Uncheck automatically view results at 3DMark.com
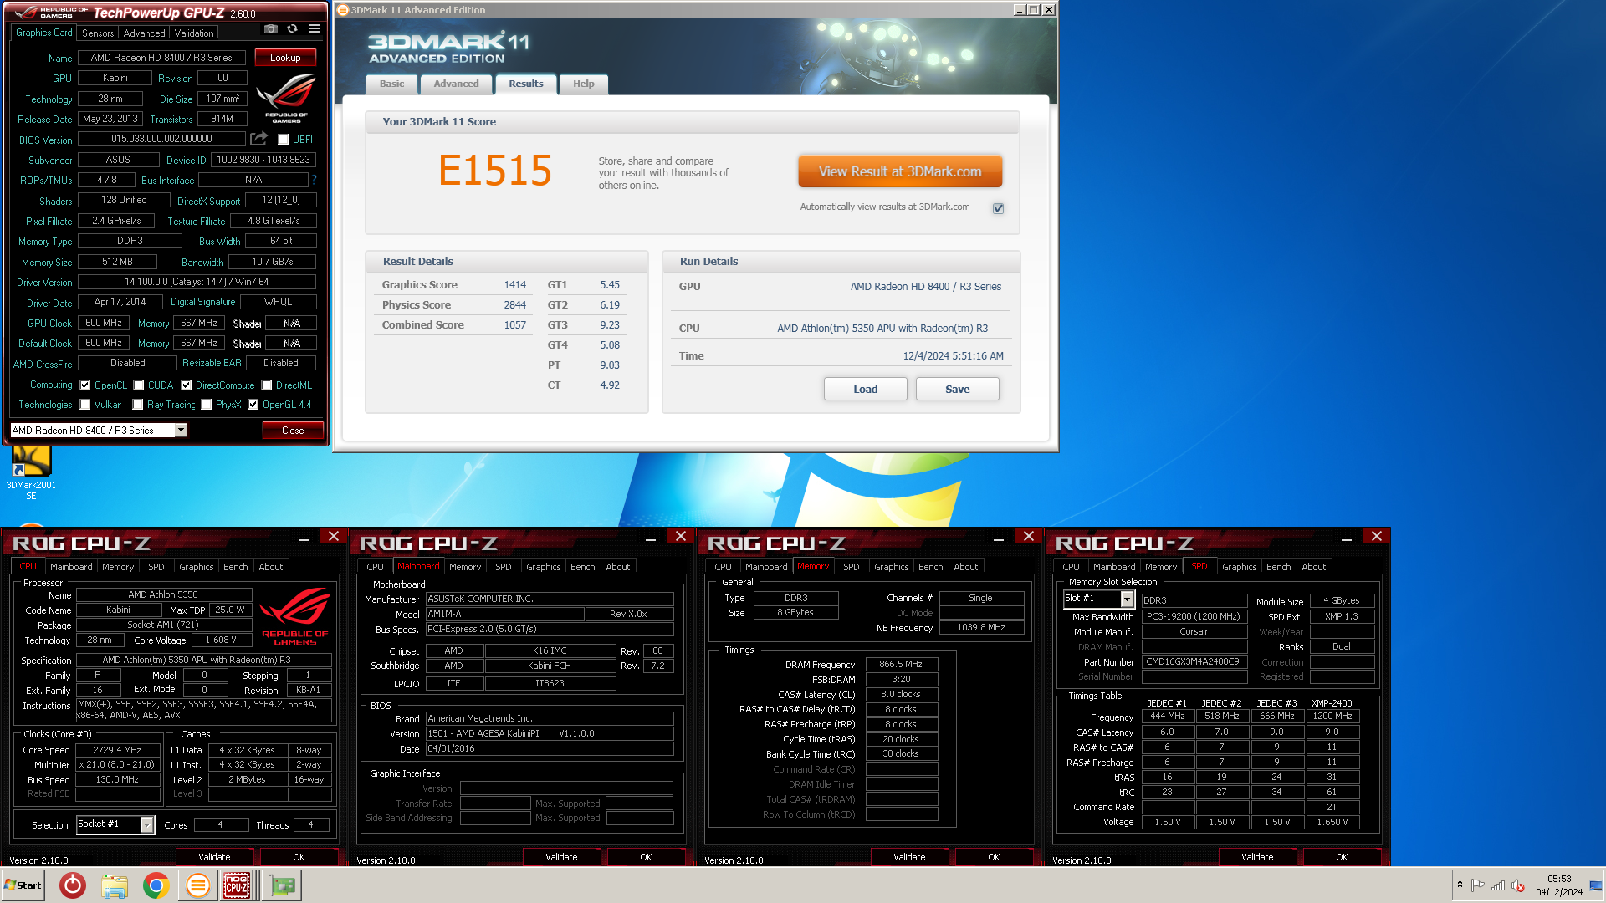Image resolution: width=1606 pixels, height=903 pixels. pos(998,208)
